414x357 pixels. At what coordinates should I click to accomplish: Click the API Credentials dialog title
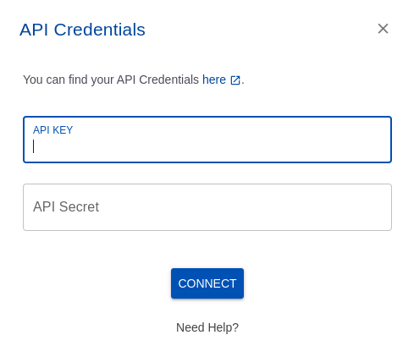coord(82,30)
